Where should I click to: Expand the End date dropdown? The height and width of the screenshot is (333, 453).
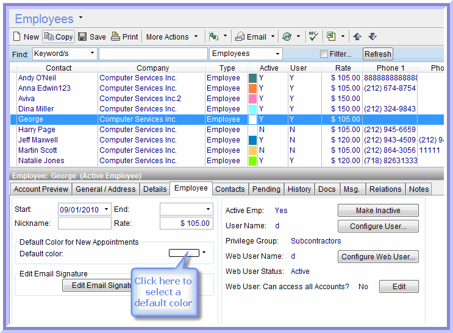(208, 209)
